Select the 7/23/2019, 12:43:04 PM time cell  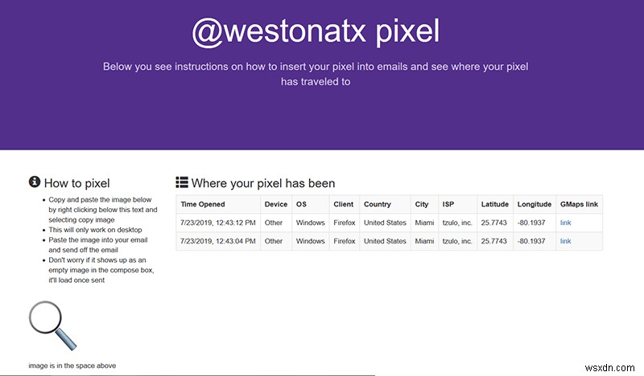[x=218, y=241]
